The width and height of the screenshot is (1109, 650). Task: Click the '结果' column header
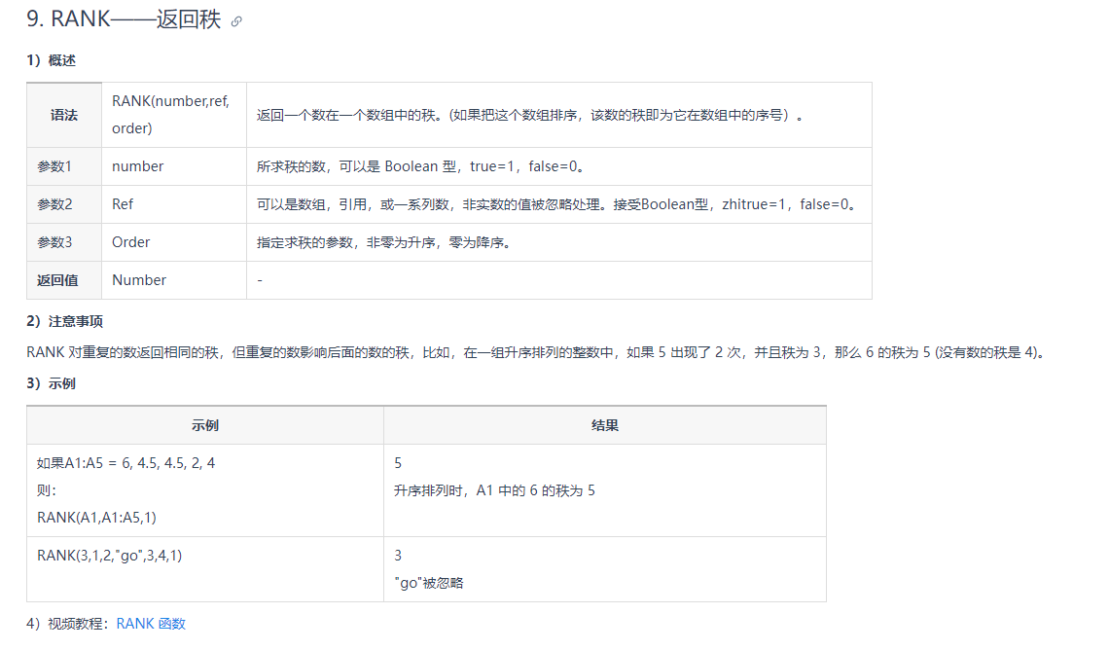605,425
